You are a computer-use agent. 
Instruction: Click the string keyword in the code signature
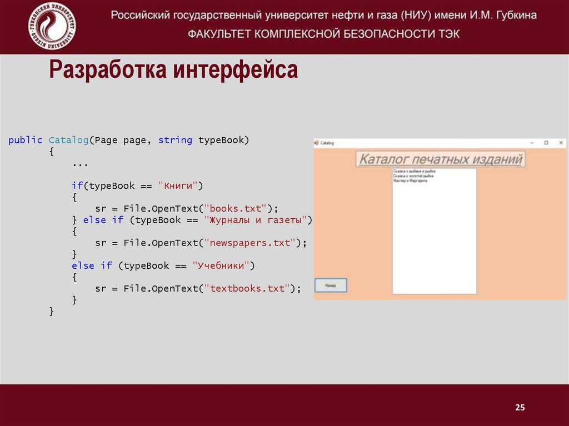click(176, 140)
